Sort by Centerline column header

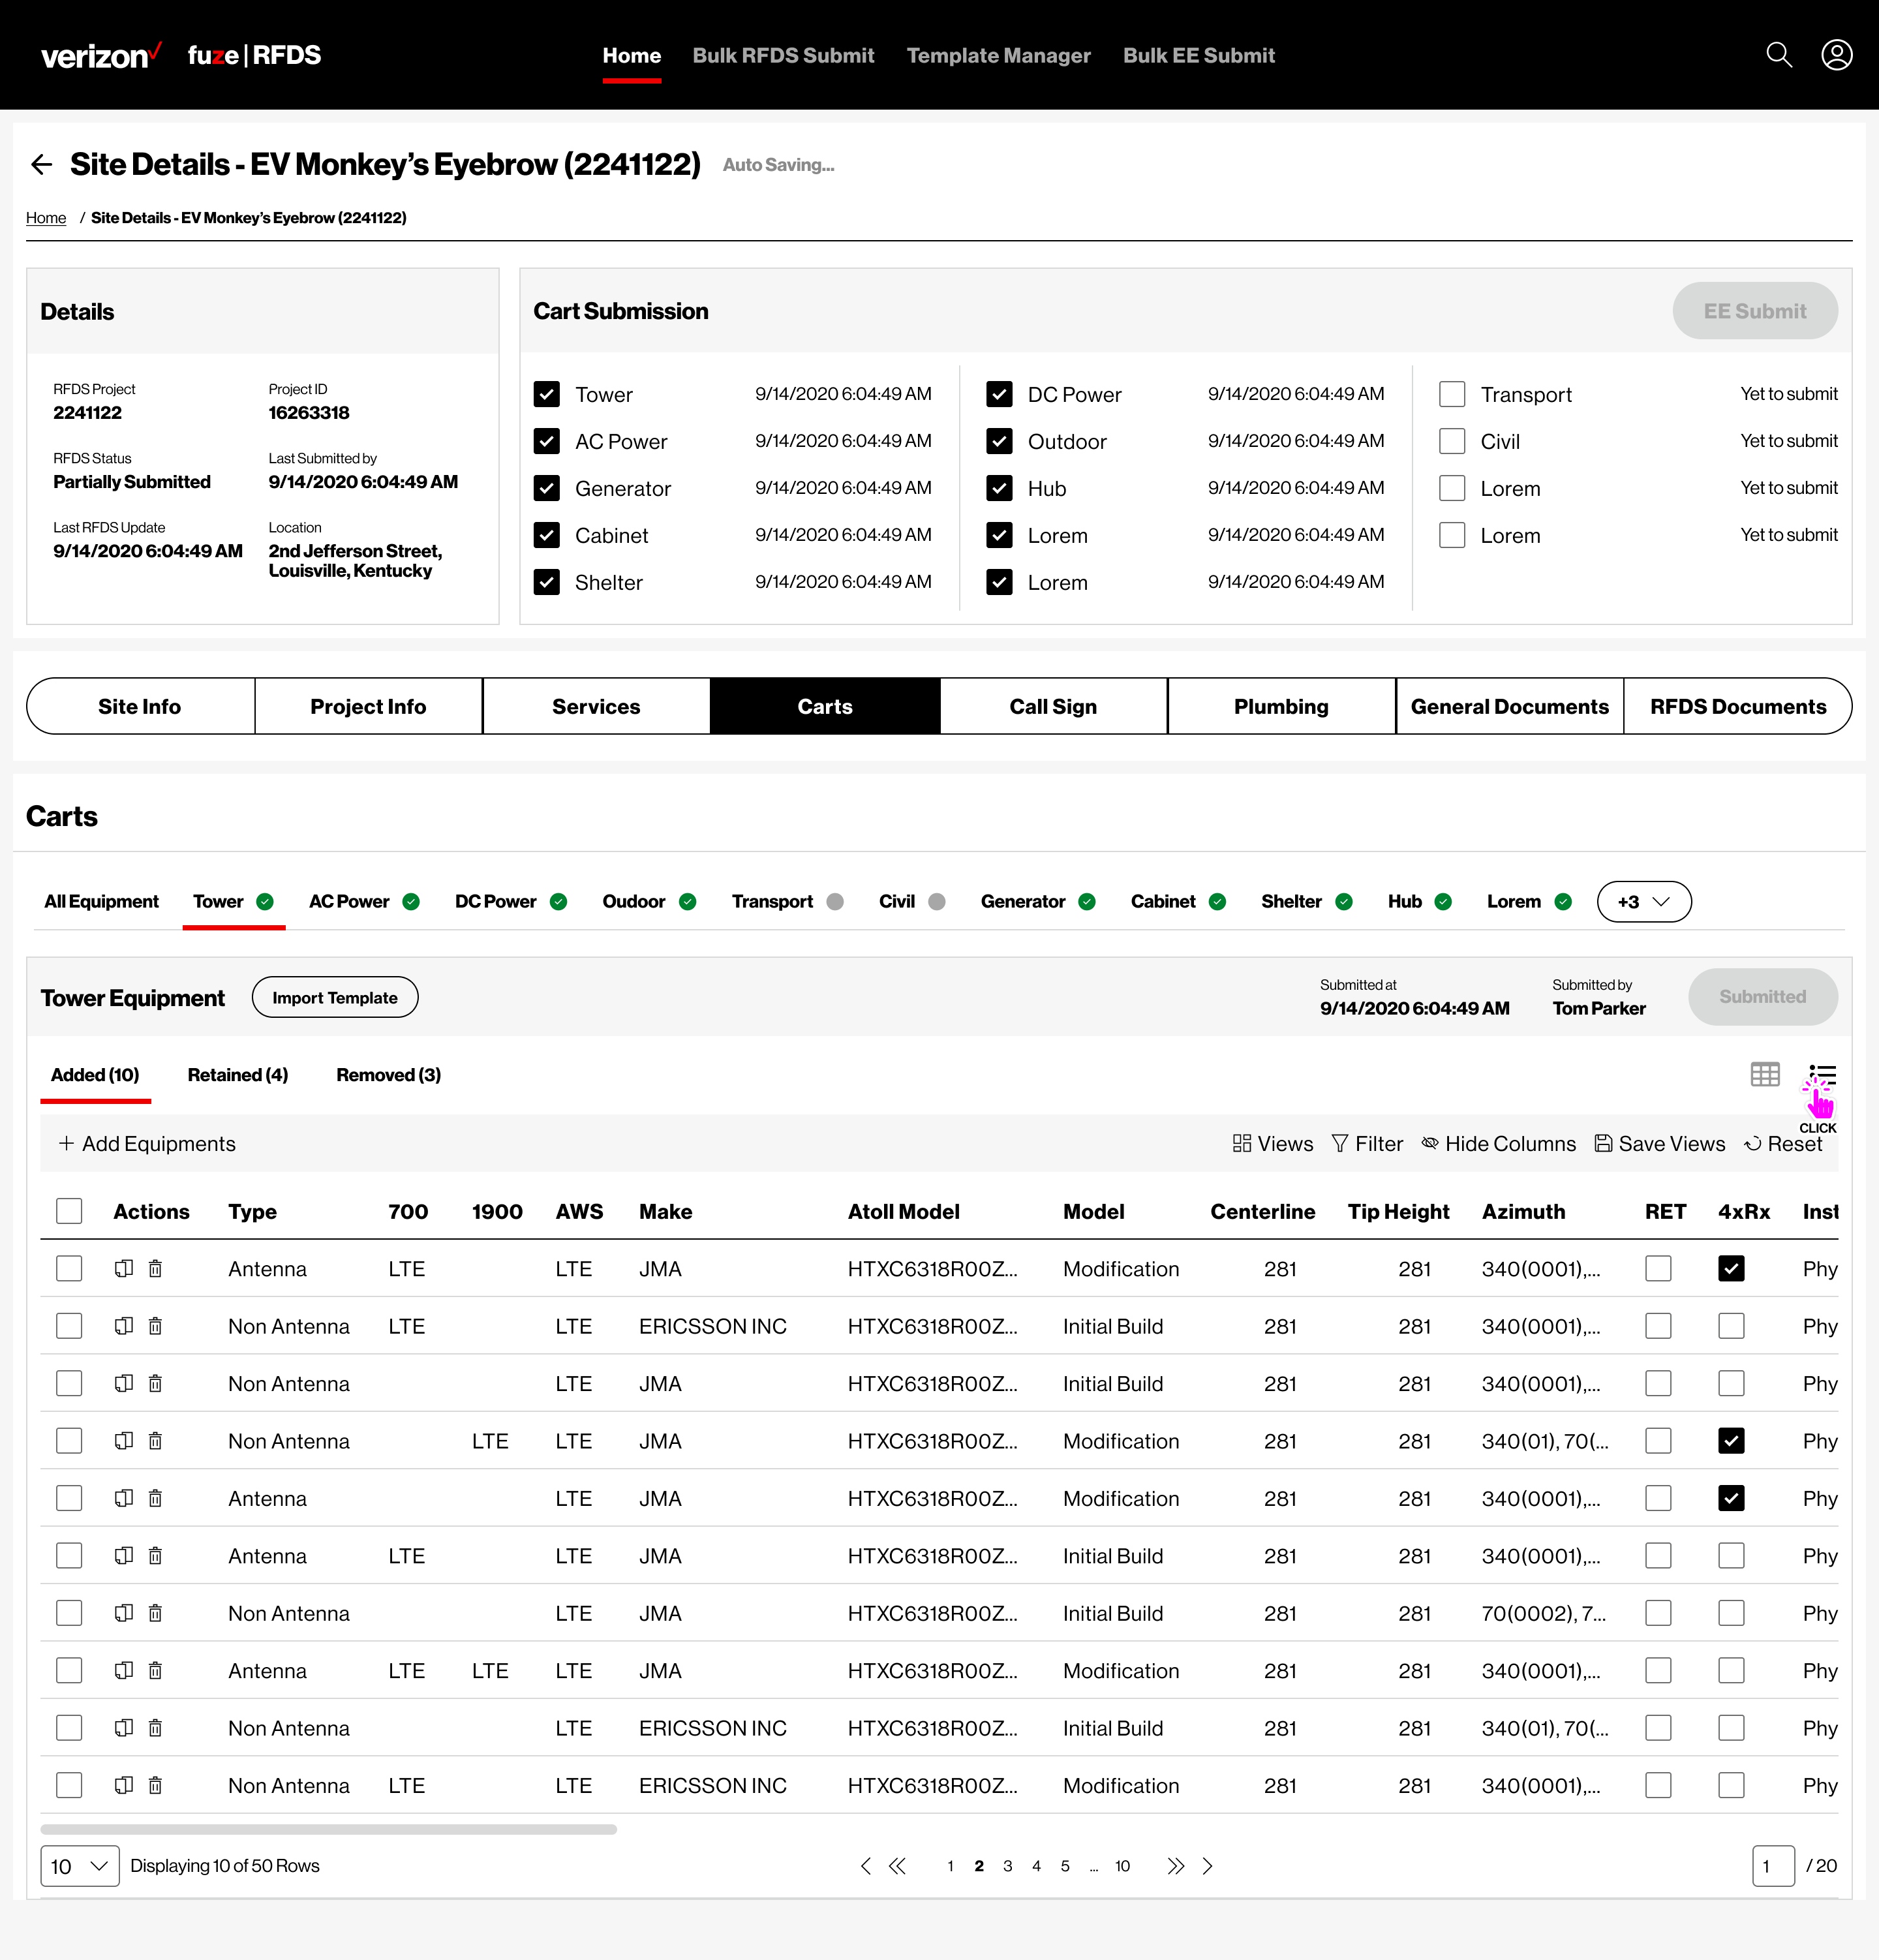click(x=1262, y=1211)
